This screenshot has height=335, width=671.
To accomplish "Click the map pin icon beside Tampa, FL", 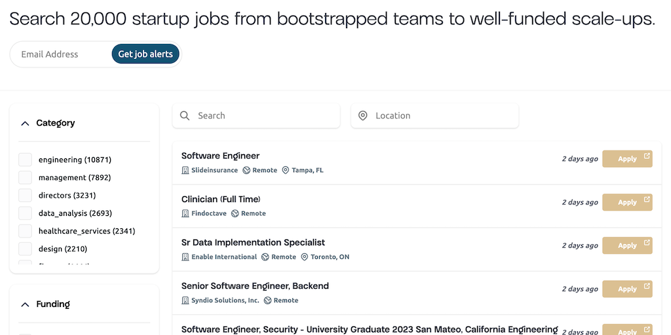I will pos(286,170).
